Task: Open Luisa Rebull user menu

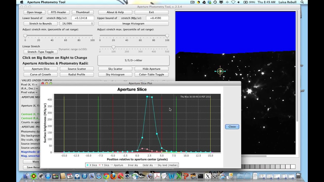Action: click(288, 2)
